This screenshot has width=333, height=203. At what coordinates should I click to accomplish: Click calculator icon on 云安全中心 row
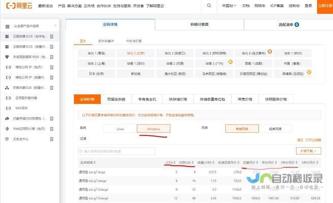[x=52, y=139]
